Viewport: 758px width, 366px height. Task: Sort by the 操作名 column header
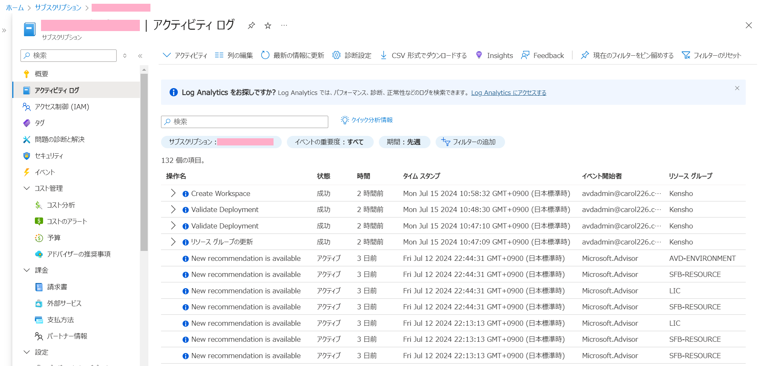(176, 176)
